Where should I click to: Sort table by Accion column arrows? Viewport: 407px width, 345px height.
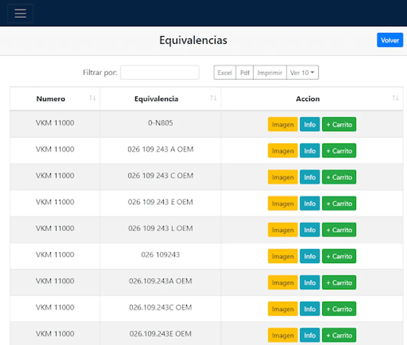coord(395,98)
